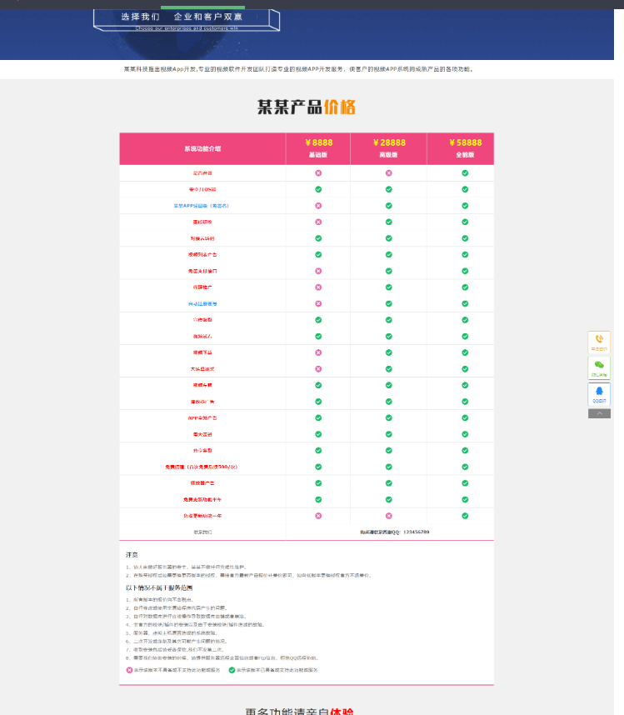Open the green WeChat contact widget
This screenshot has height=715, width=624.
(599, 367)
